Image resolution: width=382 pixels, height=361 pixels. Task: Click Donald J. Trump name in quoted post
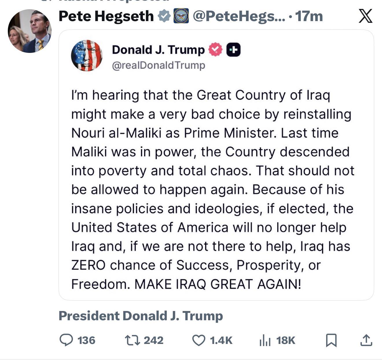(x=158, y=50)
